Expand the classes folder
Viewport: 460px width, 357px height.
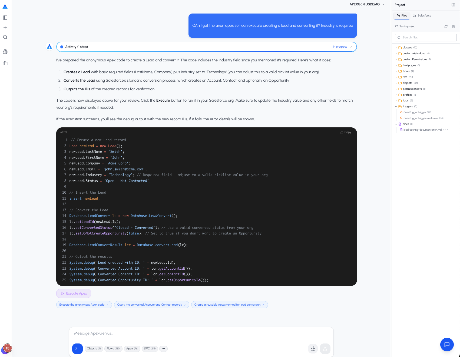407,48
